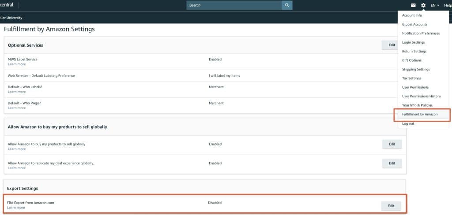
Task: Edit replicate my deal experience setting
Action: 392,163
